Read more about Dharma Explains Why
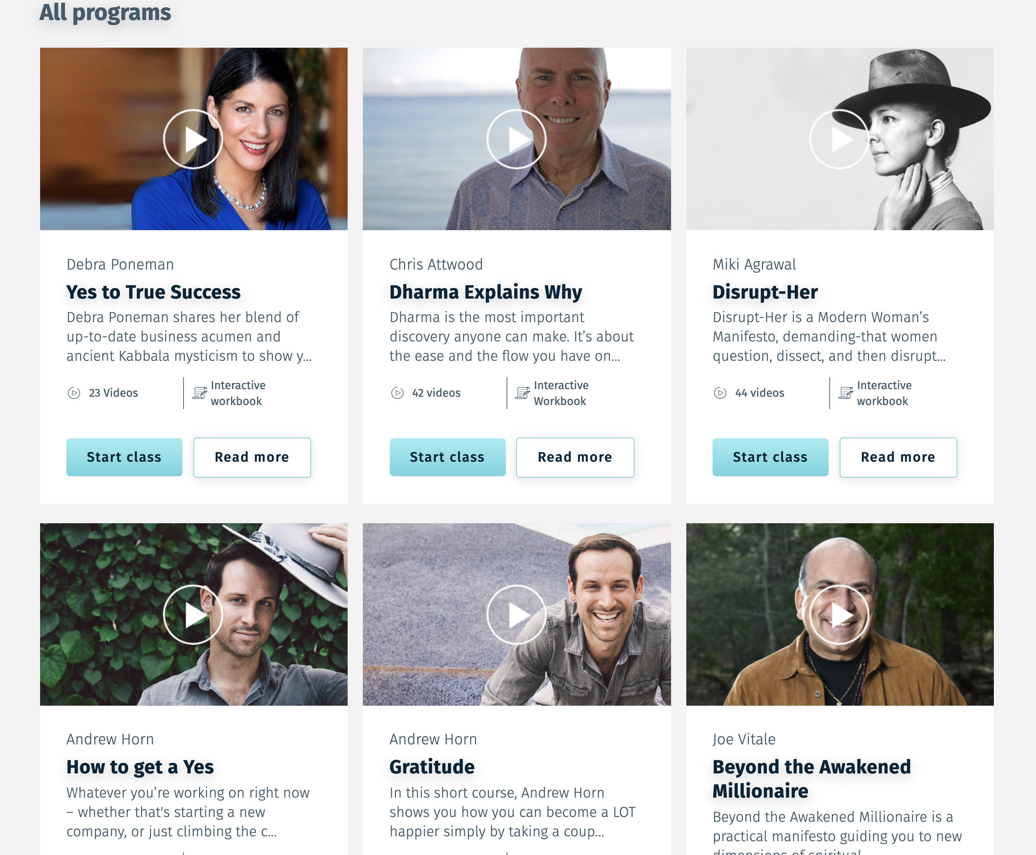Image resolution: width=1036 pixels, height=855 pixels. point(575,457)
